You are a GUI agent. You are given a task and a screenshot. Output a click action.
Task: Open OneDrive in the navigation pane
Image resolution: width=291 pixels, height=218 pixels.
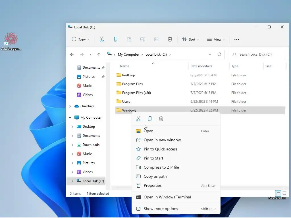pyautogui.click(x=87, y=106)
